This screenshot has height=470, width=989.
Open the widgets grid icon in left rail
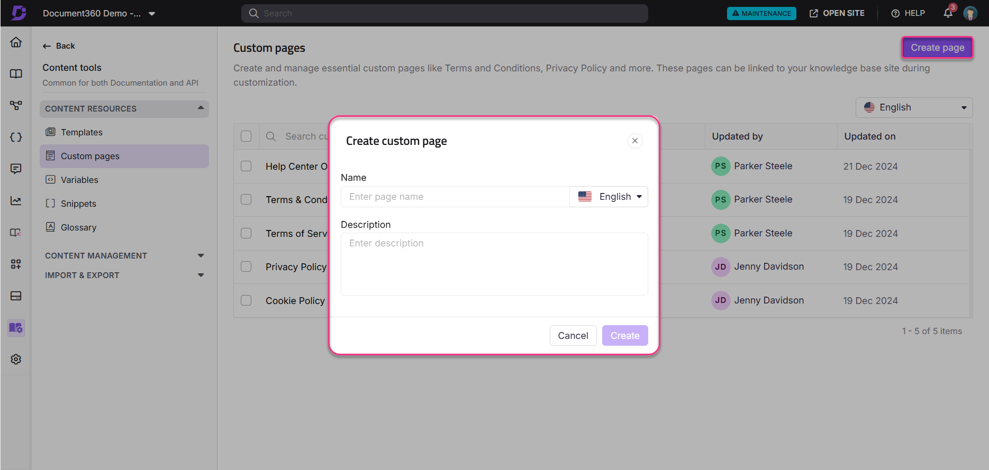tap(16, 264)
